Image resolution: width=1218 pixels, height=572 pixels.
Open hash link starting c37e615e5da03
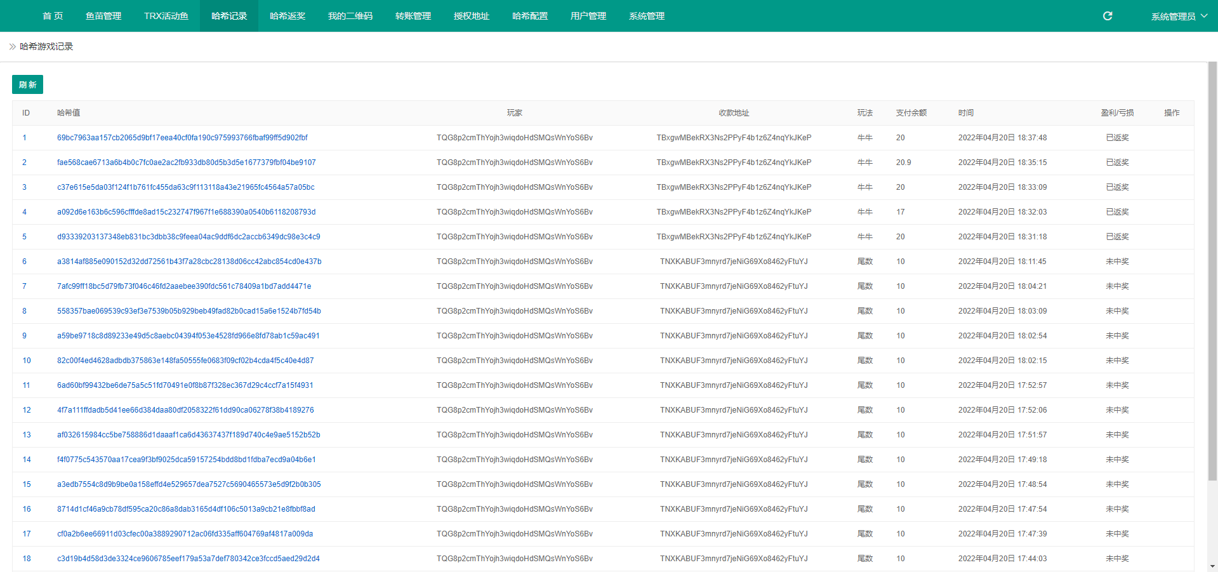click(185, 187)
